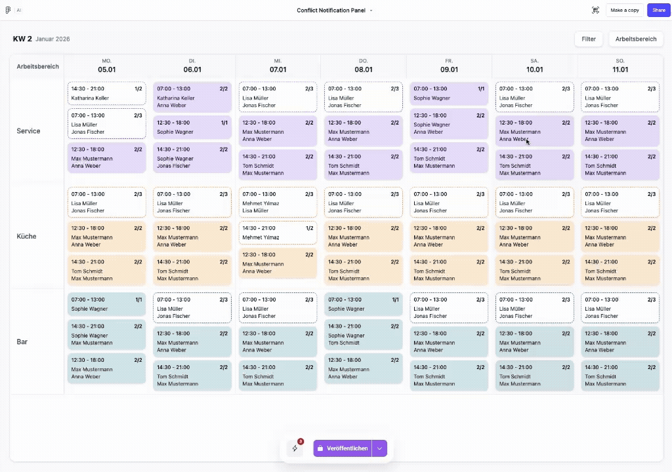Expand the Conflict Notification Panel title chevron
The height and width of the screenshot is (472, 672).
tap(371, 10)
